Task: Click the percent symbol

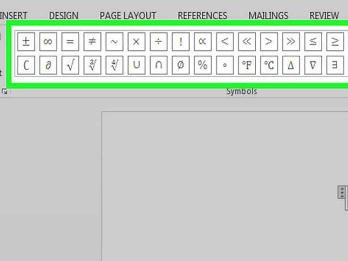Action: (203, 65)
